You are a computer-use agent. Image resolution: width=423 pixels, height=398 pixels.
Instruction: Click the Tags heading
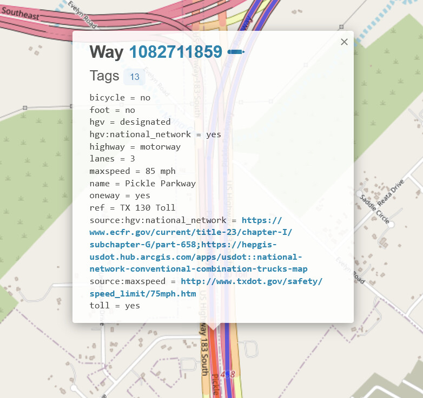point(104,76)
